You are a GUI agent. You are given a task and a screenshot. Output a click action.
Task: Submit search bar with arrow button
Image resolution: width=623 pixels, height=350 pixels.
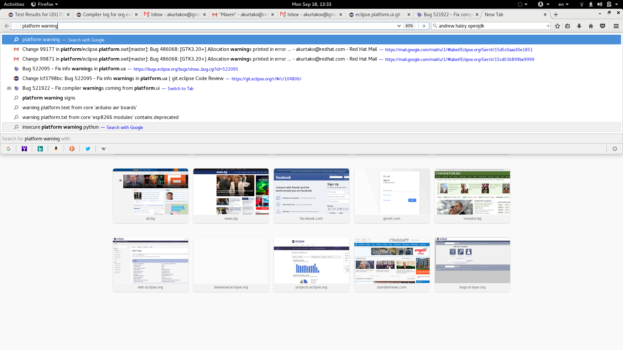(x=548, y=26)
